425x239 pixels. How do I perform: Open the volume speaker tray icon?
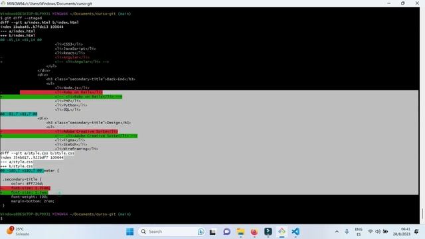(x=378, y=232)
